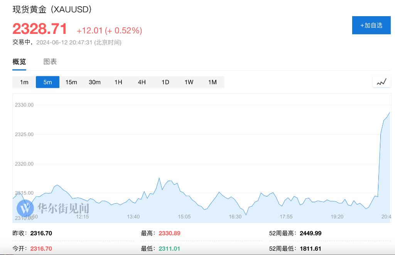Click the Wallstreetcn watermark logo

click(x=53, y=208)
